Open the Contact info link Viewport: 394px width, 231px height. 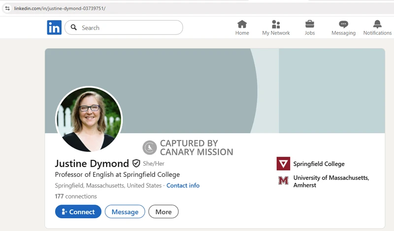point(183,185)
